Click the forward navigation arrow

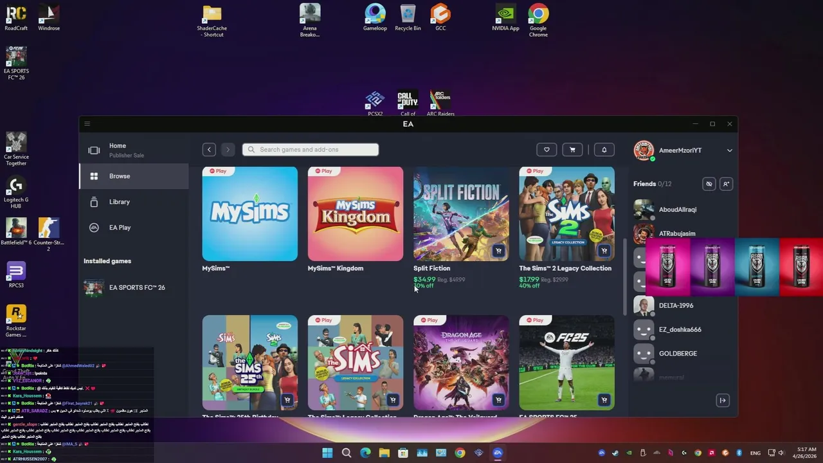[x=228, y=150]
